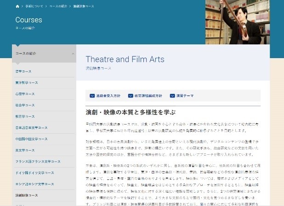
Task: Jump to the 演習テーマ section link
Action: tap(185, 96)
